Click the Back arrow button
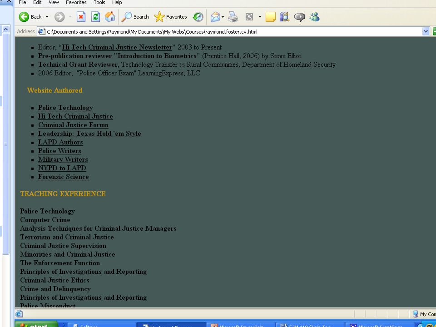This screenshot has height=327, width=436. 30,17
